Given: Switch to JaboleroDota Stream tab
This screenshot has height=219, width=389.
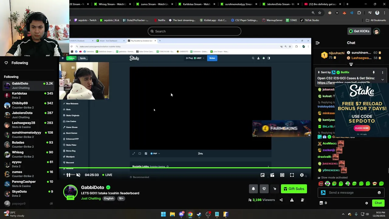Looking at the screenshot, I should pyautogui.click(x=280, y=4).
